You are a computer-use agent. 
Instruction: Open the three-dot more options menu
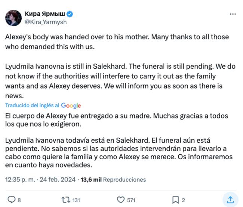coord(233,14)
